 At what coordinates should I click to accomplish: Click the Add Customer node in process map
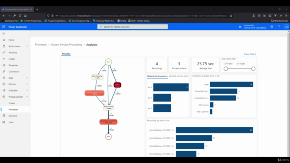pos(97,77)
